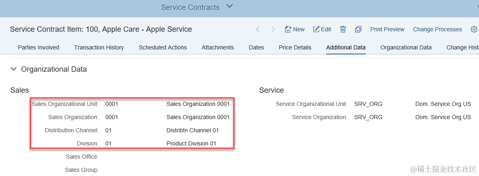This screenshot has height=176, width=479.
Task: Delete item using trash icon
Action: click(343, 30)
